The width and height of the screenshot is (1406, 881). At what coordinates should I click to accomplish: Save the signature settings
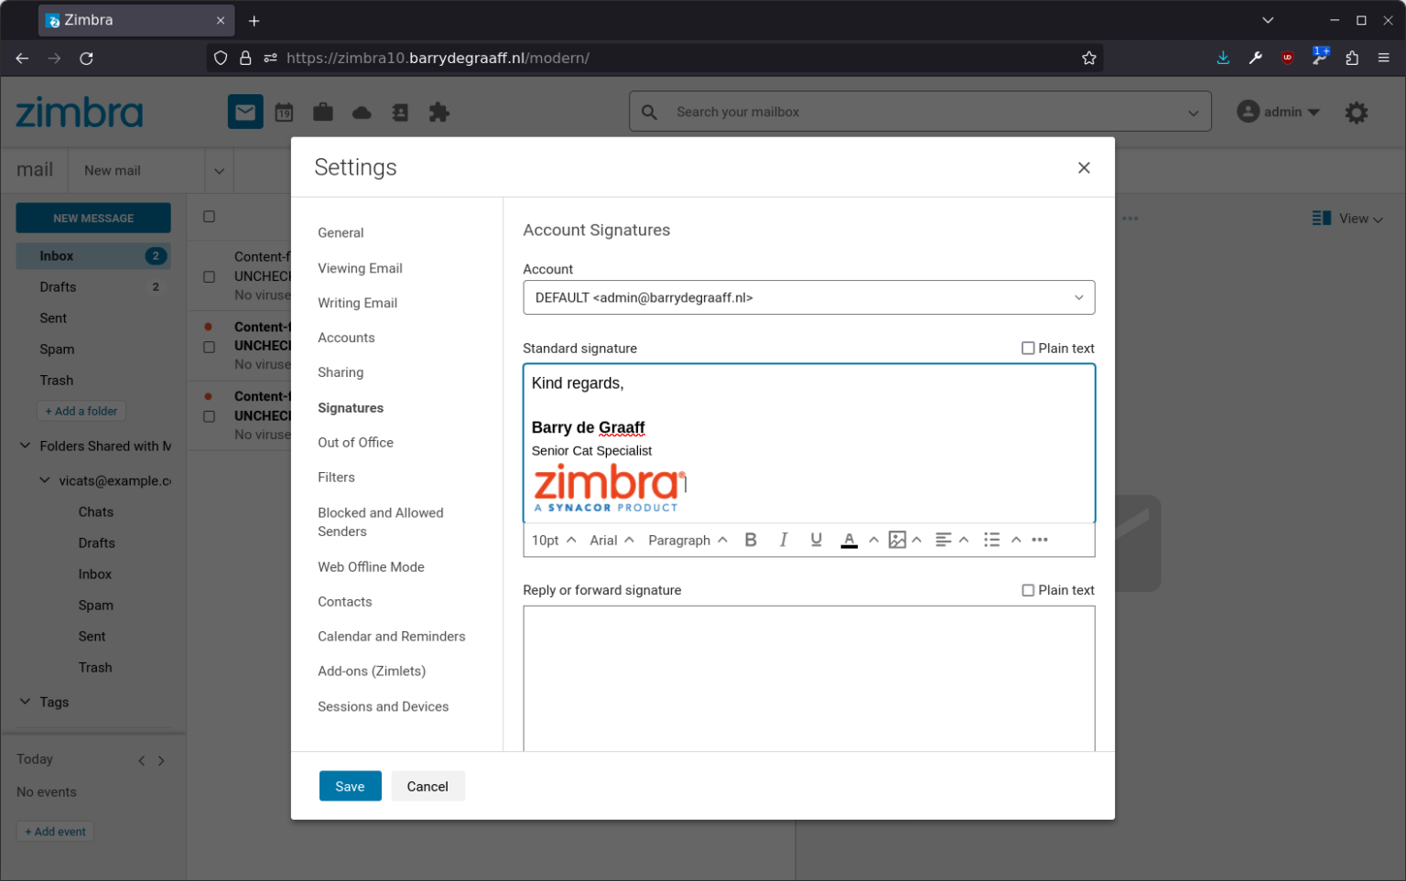click(350, 786)
